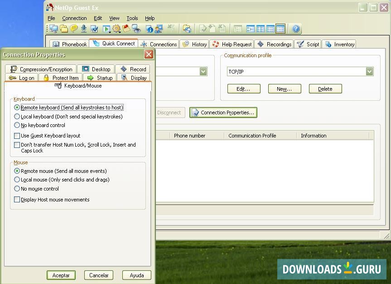Enable Display Host mouse movements checkbox
391x284 pixels.
[17, 200]
